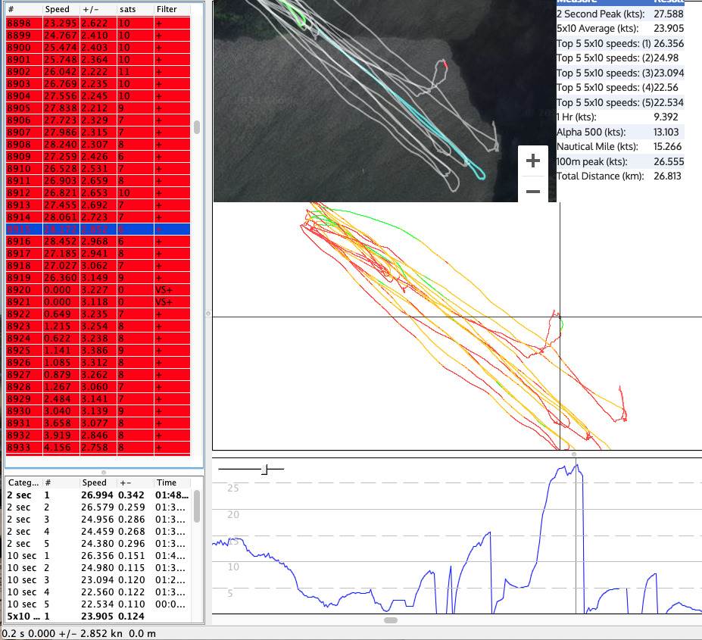Select the highlighted blue row 8915
Screen dimensions: 702x640
[98, 228]
